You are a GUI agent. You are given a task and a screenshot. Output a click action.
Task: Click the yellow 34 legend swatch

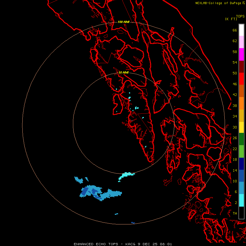pos(241,127)
